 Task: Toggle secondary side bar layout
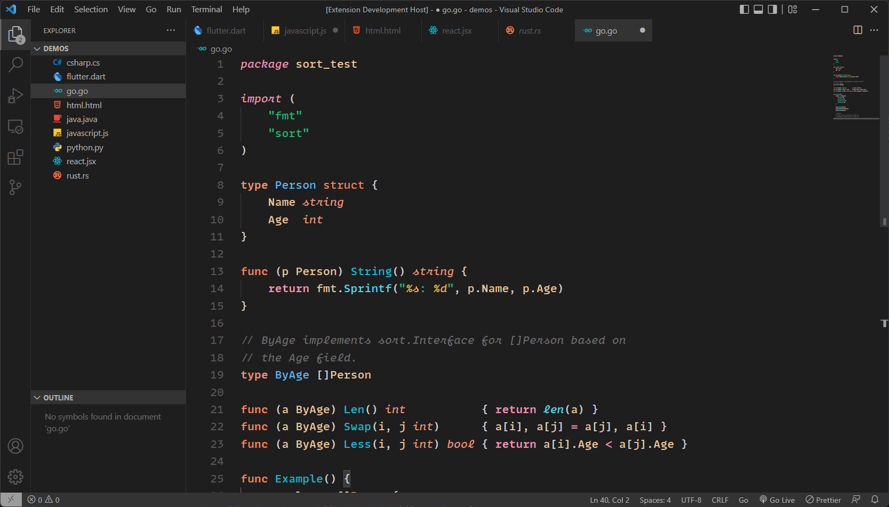click(772, 9)
